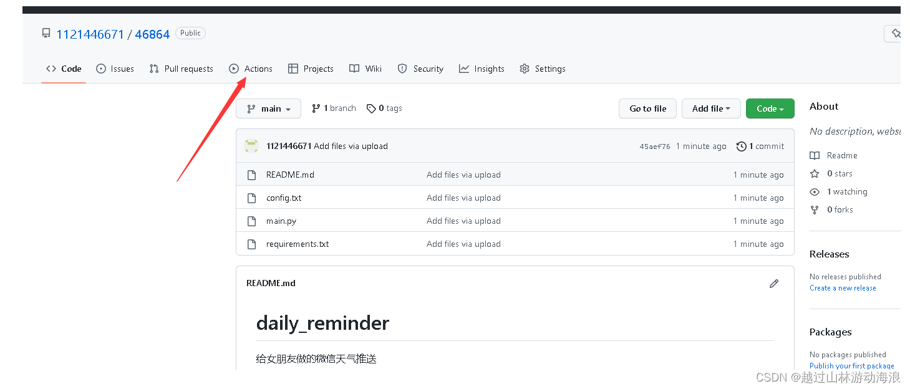Image resolution: width=910 pixels, height=389 pixels.
Task: Click the daily_reminder README heading
Action: pyautogui.click(x=322, y=323)
